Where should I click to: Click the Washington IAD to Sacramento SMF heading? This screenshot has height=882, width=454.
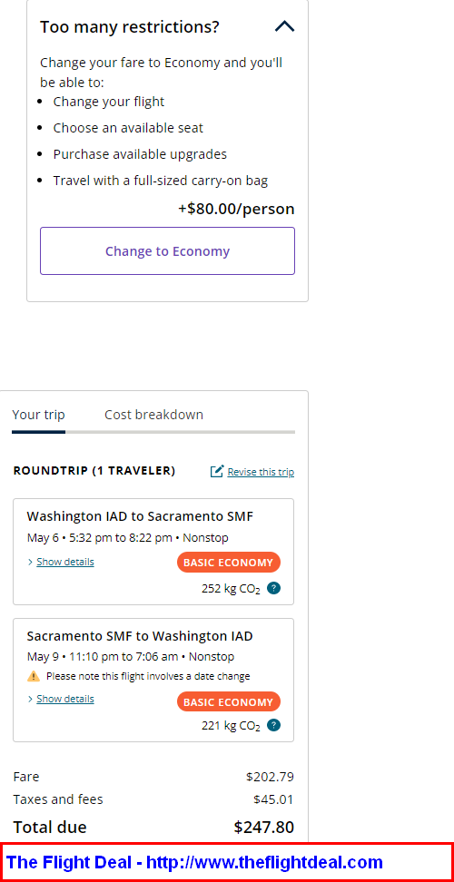tap(140, 516)
